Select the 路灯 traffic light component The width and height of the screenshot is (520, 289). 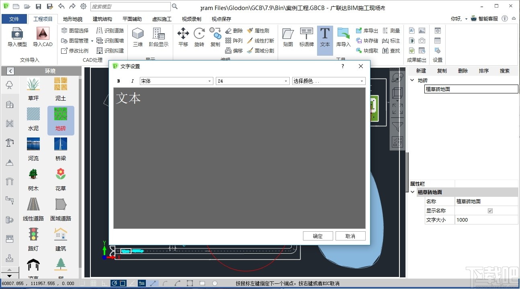point(33,240)
